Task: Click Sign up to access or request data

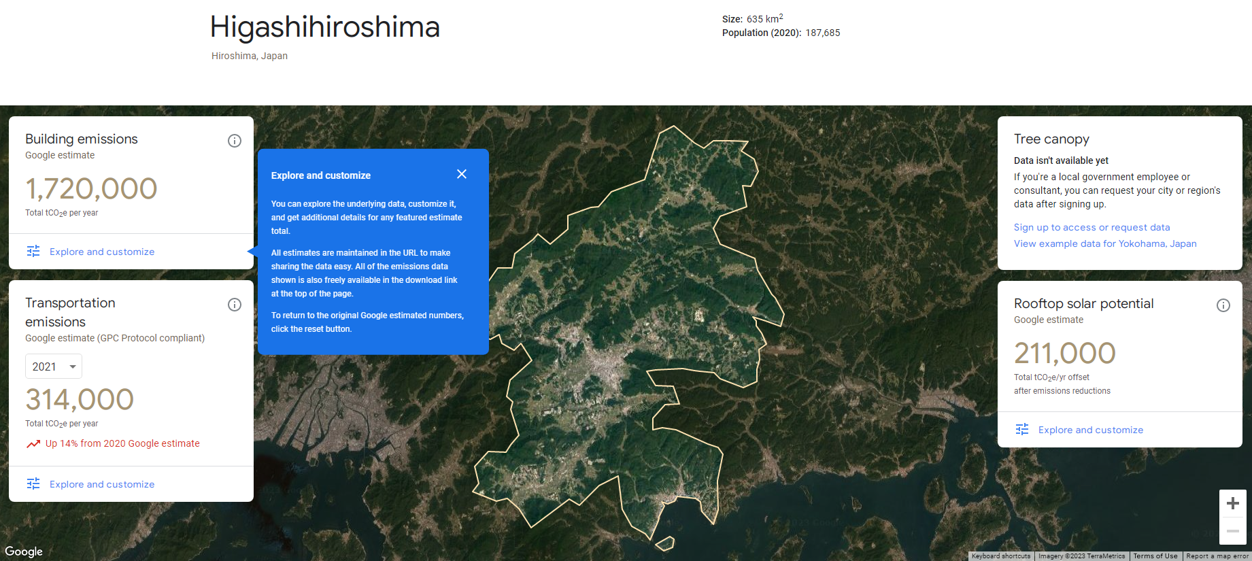Action: [1092, 227]
